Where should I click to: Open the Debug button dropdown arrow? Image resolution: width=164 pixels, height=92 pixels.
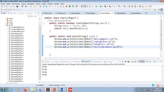point(98,6)
